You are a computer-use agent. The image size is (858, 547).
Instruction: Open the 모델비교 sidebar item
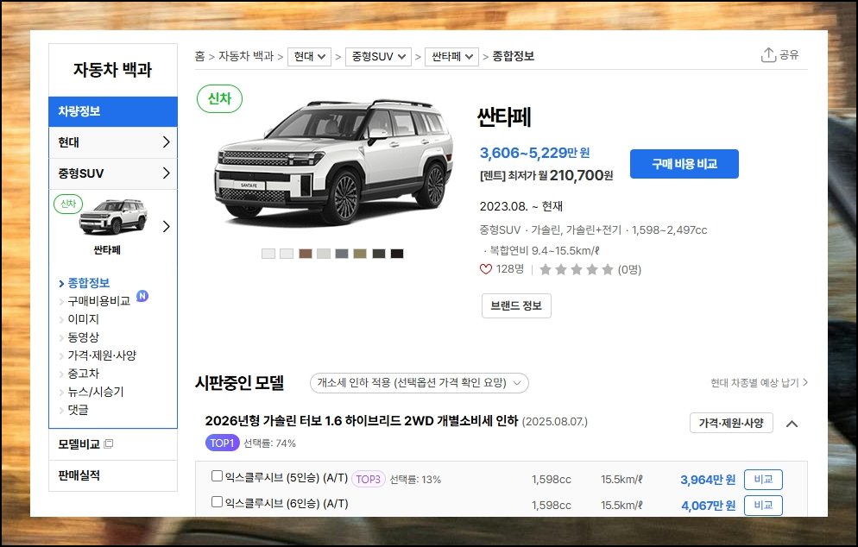tap(113, 444)
